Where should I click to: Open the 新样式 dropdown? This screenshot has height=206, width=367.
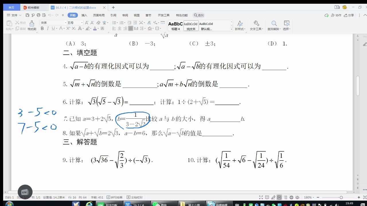tap(240, 25)
